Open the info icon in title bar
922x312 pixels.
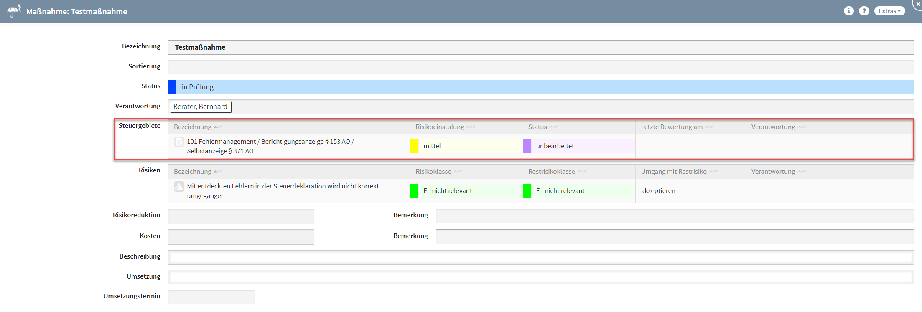[848, 11]
